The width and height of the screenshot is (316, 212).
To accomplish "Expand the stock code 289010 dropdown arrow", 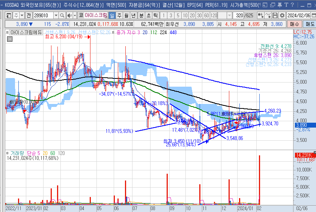I will tap(56, 15).
